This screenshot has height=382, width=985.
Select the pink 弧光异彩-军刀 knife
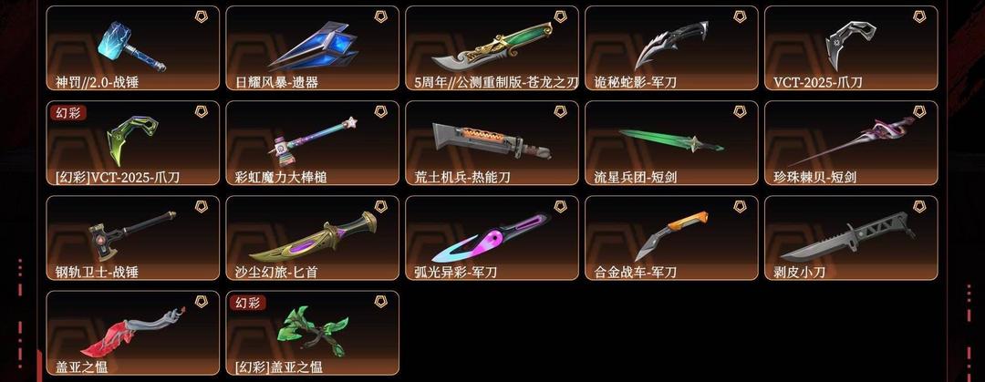click(492, 238)
